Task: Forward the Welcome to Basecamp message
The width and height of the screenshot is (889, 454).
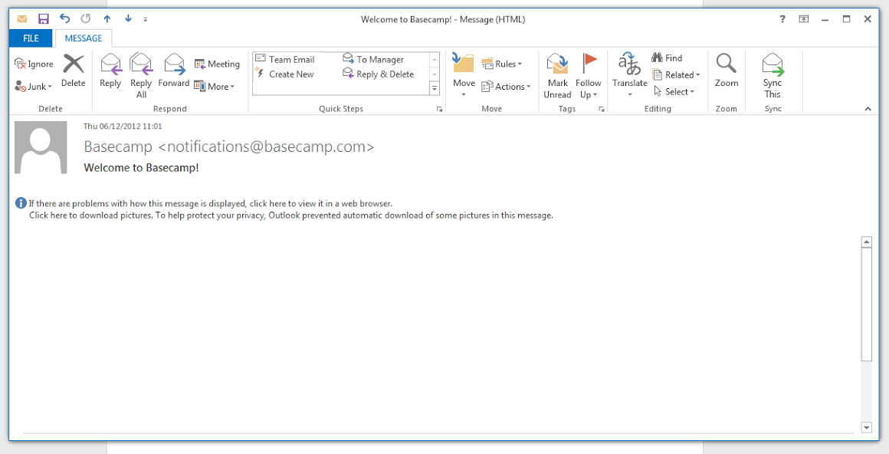Action: point(173,71)
